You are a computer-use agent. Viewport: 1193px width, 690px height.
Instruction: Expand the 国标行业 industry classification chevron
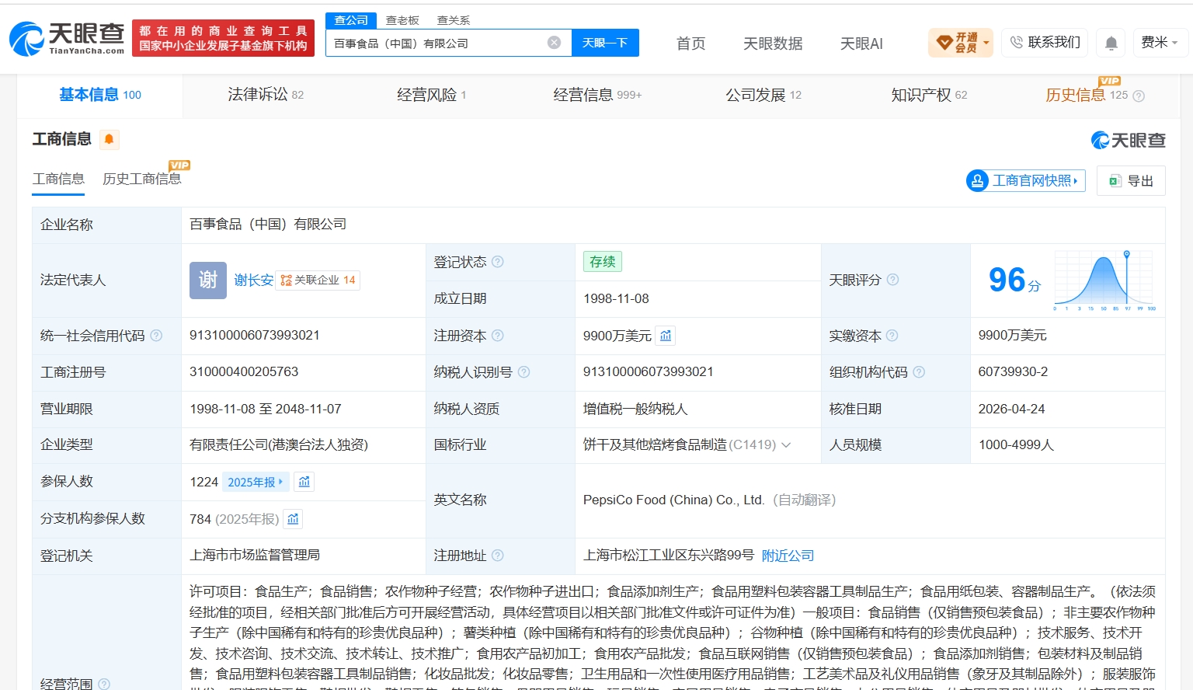coord(786,445)
